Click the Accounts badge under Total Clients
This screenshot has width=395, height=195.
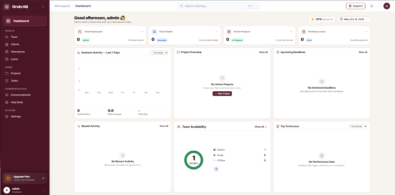[162, 40]
